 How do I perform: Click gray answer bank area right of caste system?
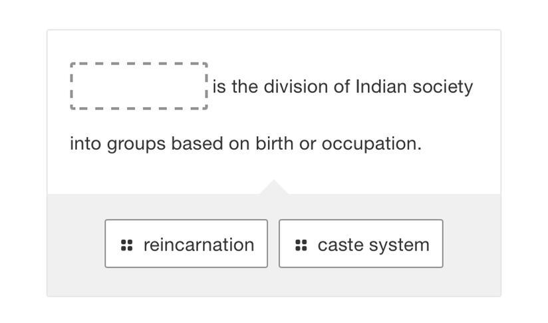pos(472,245)
